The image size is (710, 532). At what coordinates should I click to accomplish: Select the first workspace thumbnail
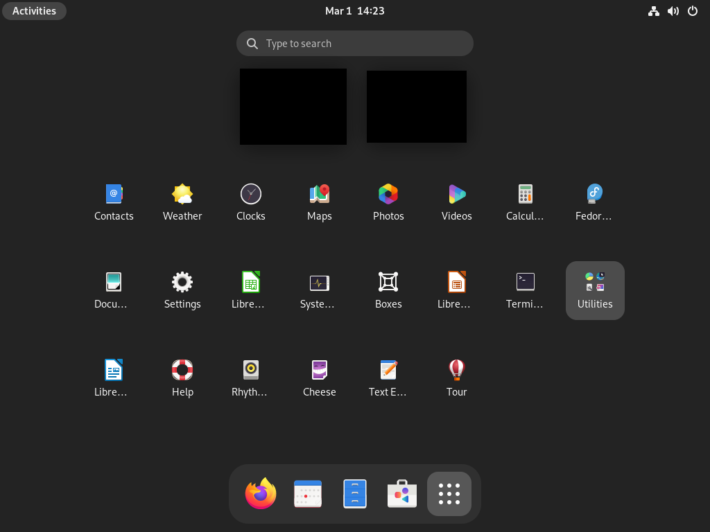(x=293, y=107)
